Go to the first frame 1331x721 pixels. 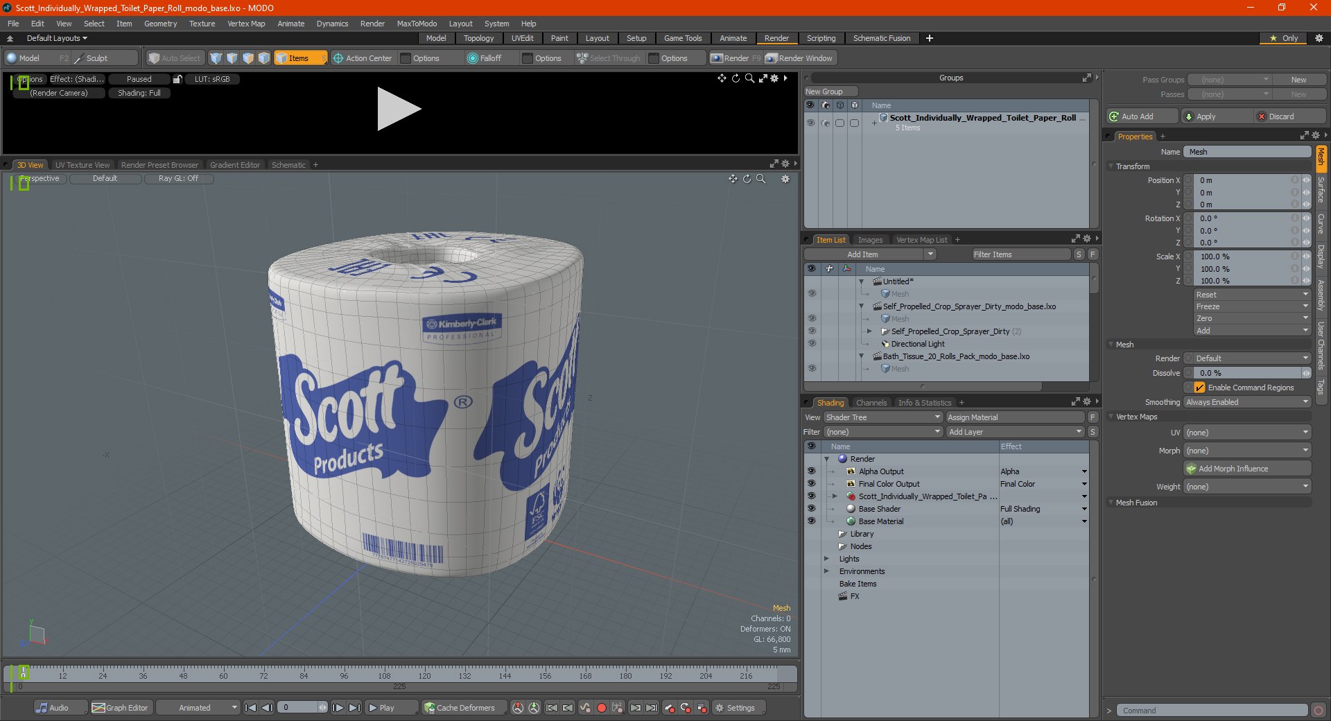point(251,708)
